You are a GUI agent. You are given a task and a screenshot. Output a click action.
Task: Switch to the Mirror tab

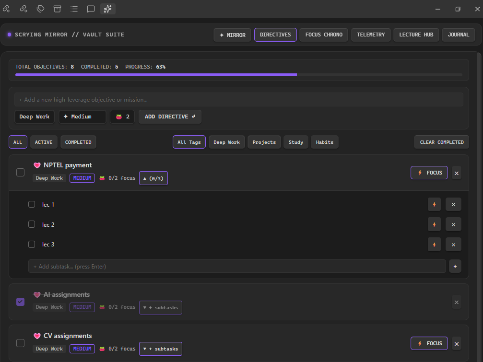click(233, 35)
